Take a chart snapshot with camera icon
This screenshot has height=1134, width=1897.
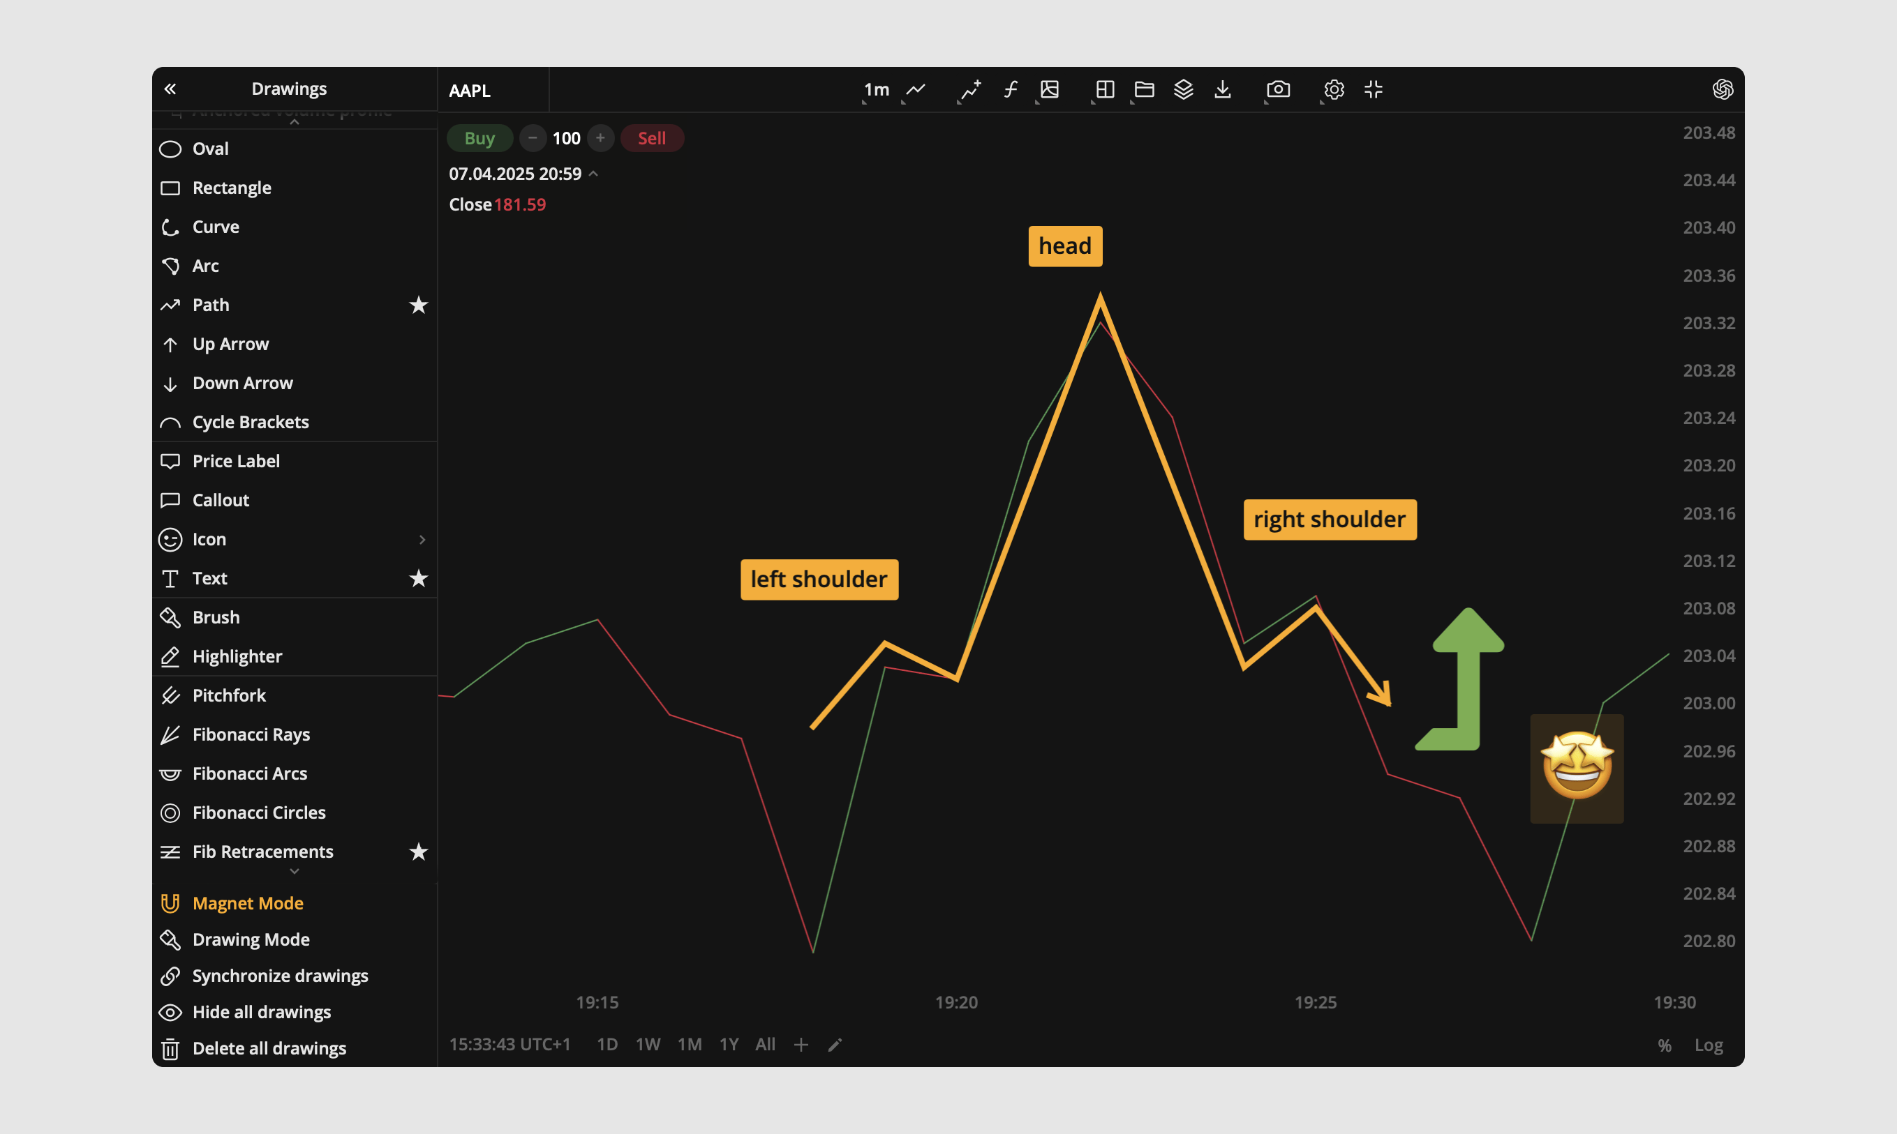point(1278,89)
